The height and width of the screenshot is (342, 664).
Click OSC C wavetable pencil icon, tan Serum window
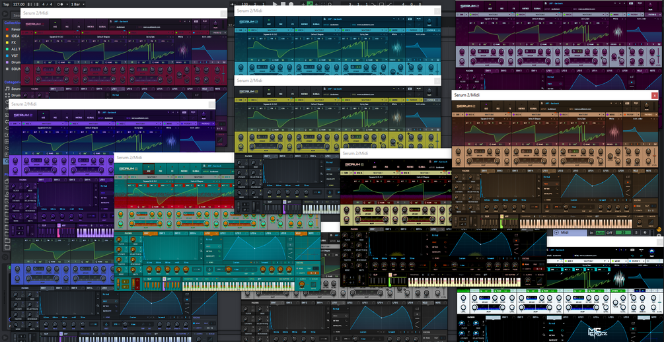pyautogui.click(x=603, y=127)
